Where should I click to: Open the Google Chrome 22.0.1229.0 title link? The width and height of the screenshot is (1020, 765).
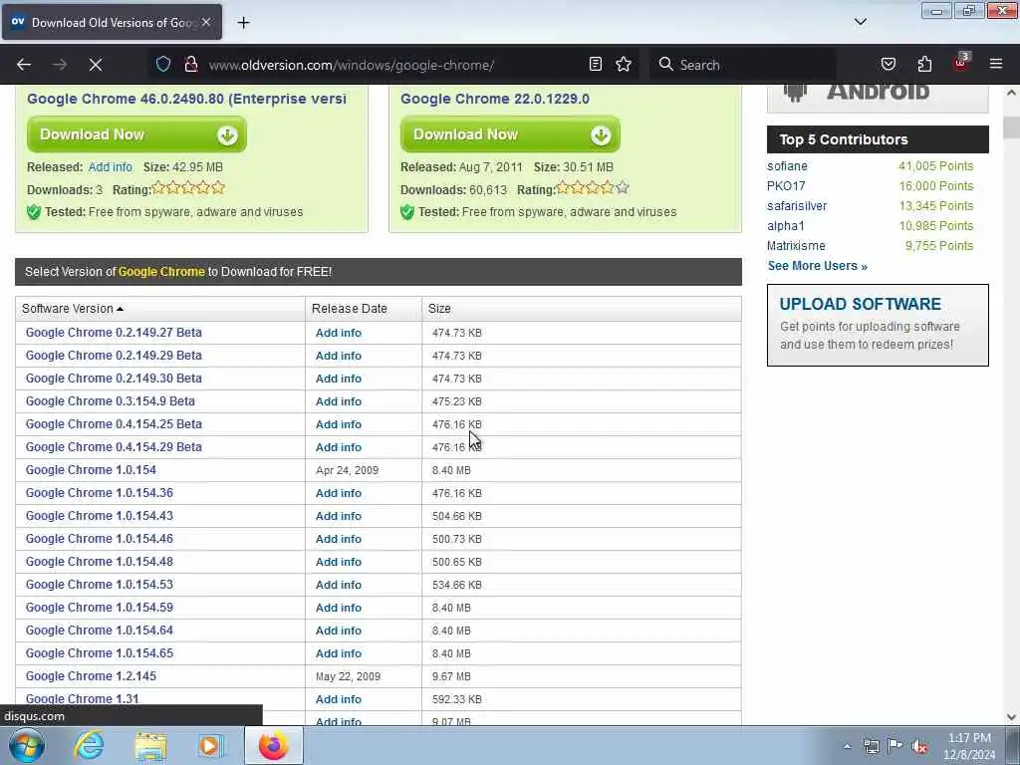pos(495,99)
